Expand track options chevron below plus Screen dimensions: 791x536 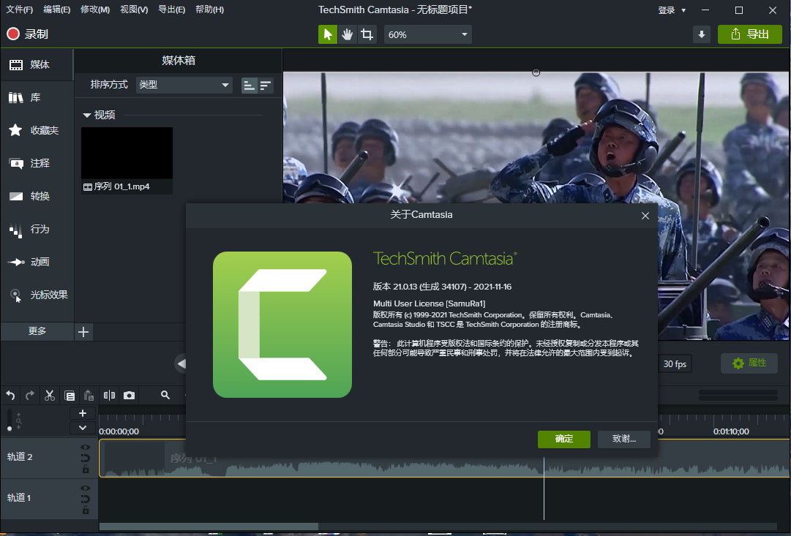[83, 428]
